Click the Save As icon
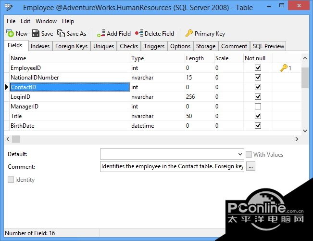 click(x=61, y=33)
